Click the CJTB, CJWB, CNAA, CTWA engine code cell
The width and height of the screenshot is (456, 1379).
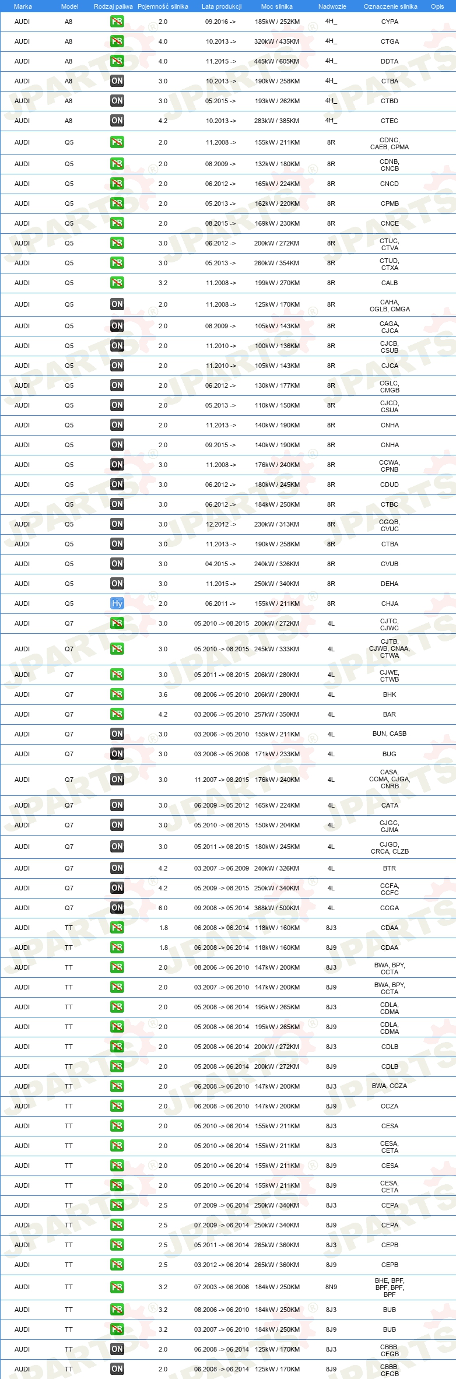[390, 648]
